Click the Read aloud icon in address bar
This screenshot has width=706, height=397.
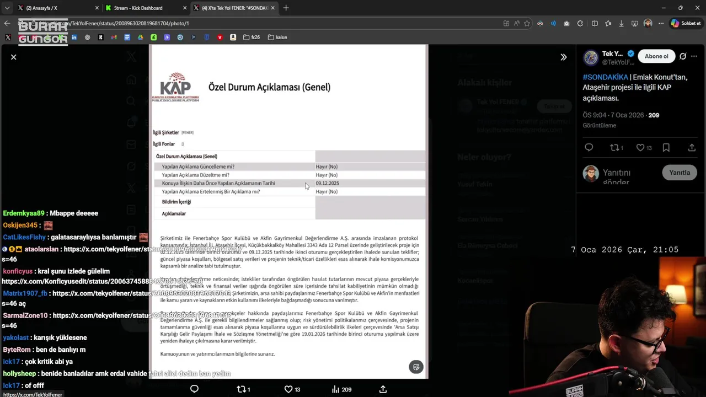tap(516, 23)
